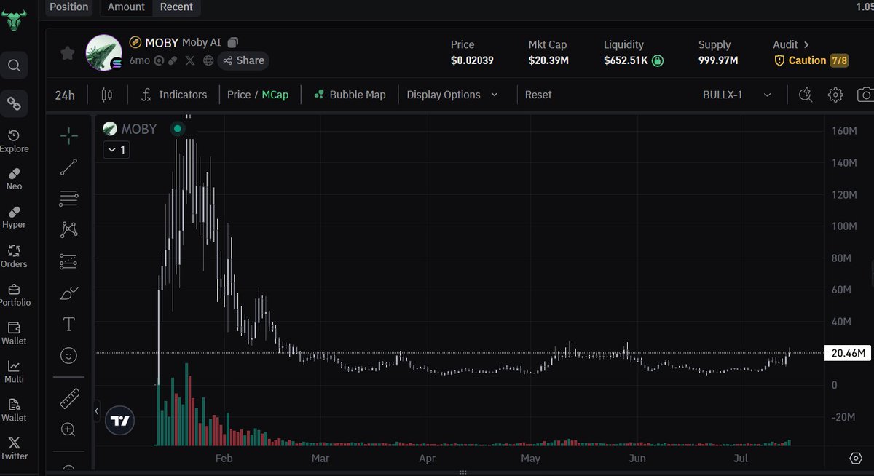Click the liquidity lock icon

[658, 60]
